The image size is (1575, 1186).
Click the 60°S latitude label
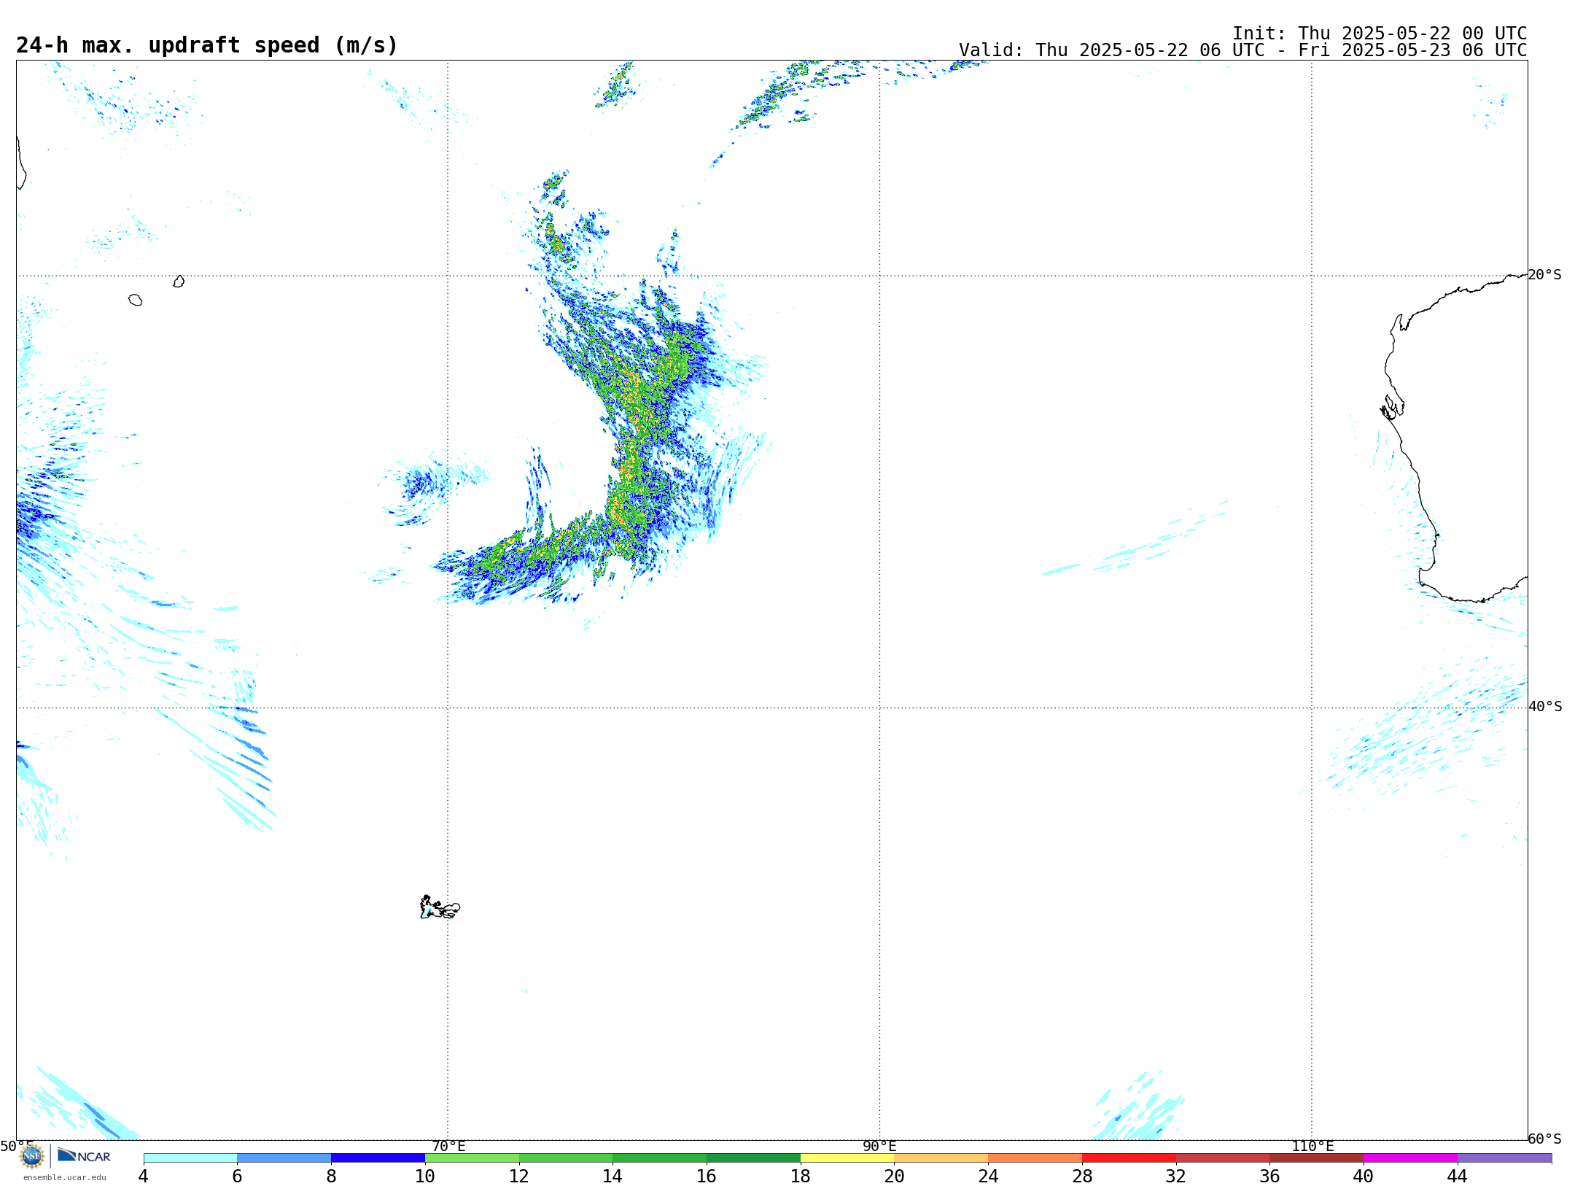(1545, 1139)
